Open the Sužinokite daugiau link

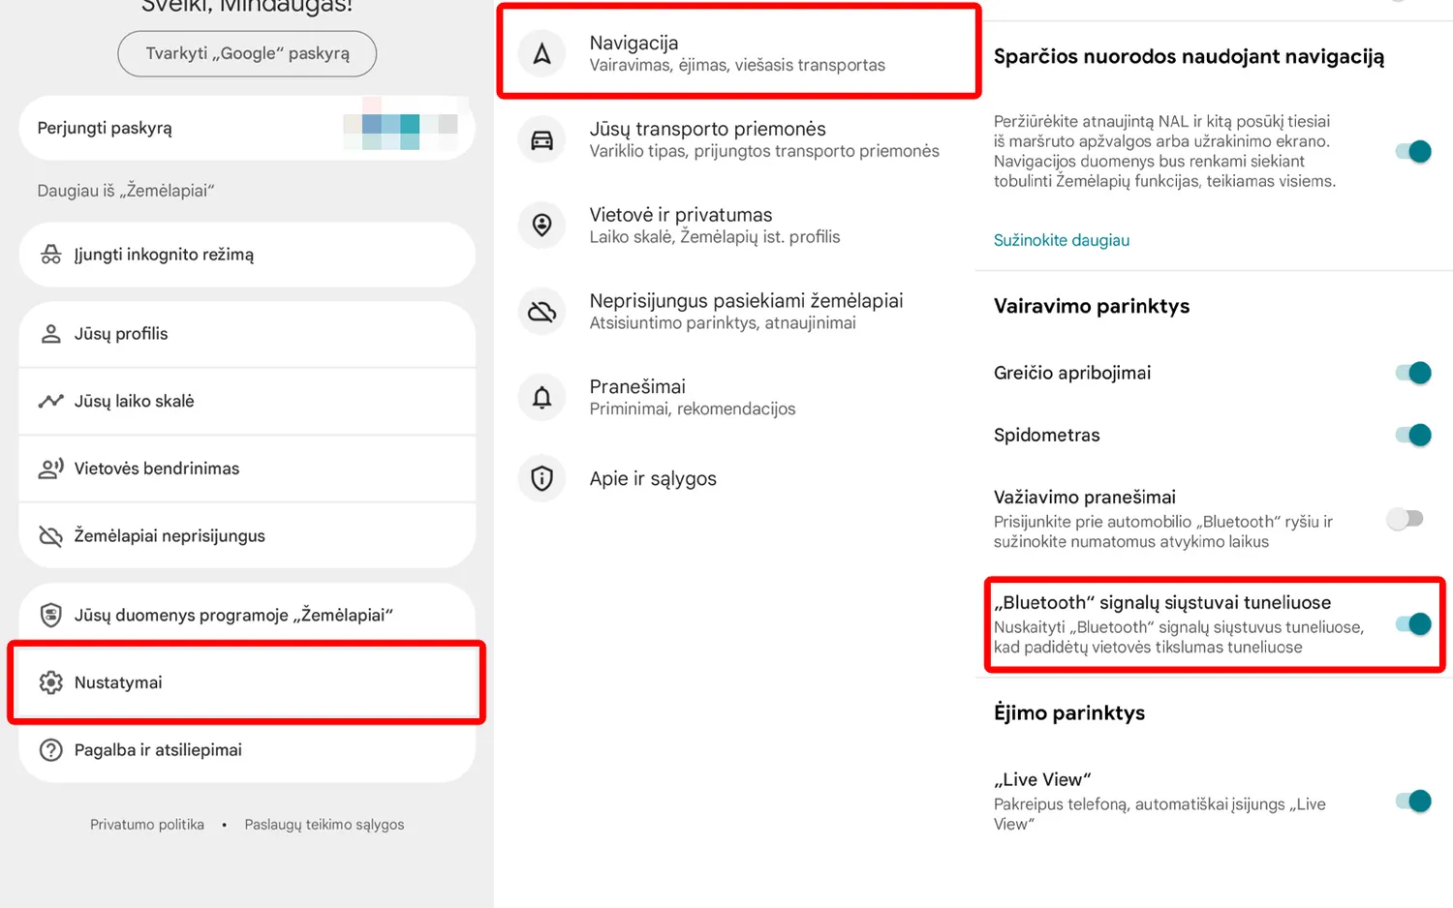1062,240
